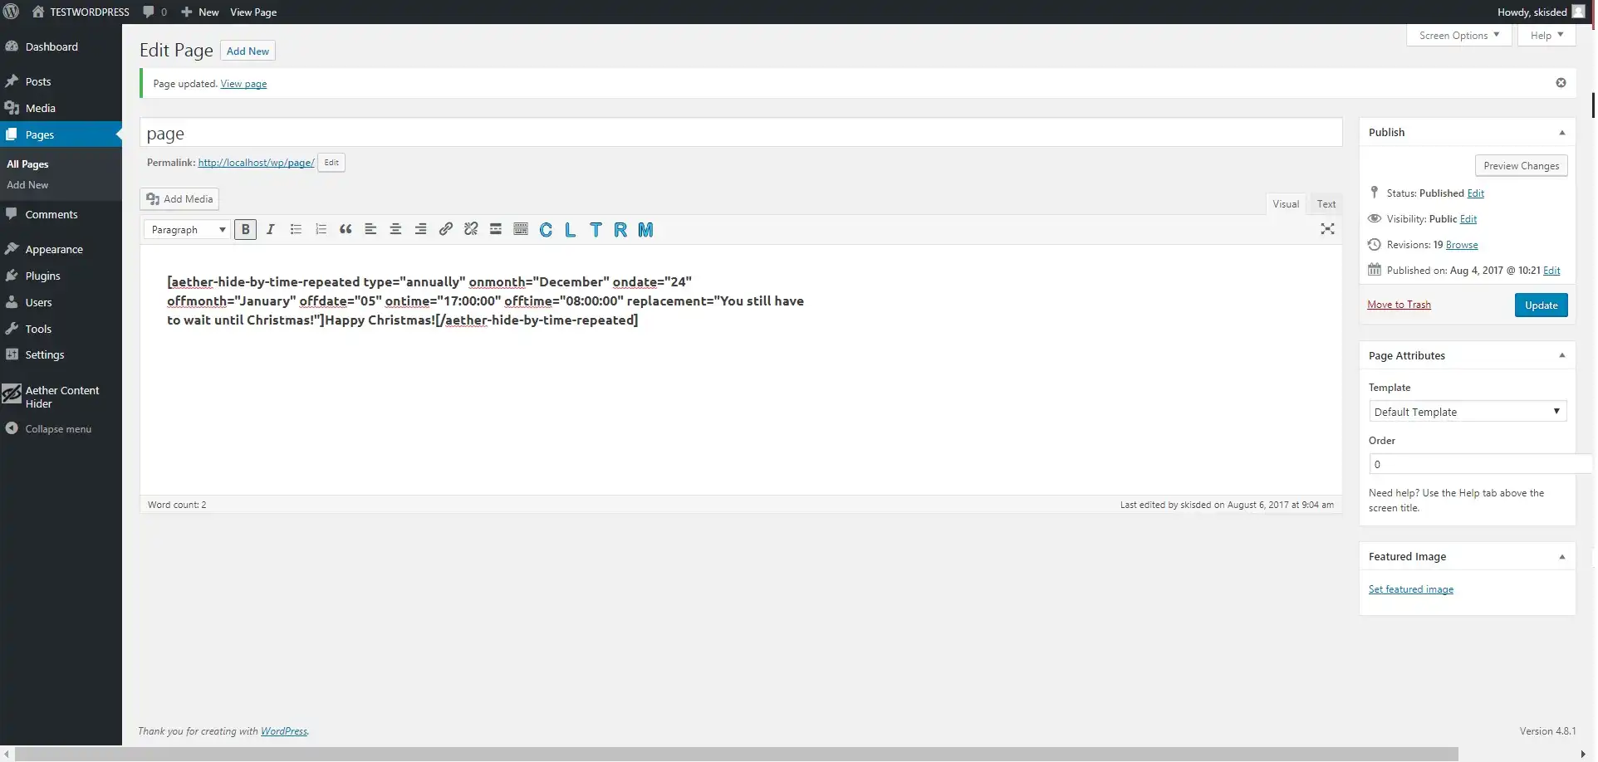This screenshot has height=762, width=1598.
Task: Click the horizontal scrollbar at the bottom
Action: [x=736, y=754]
